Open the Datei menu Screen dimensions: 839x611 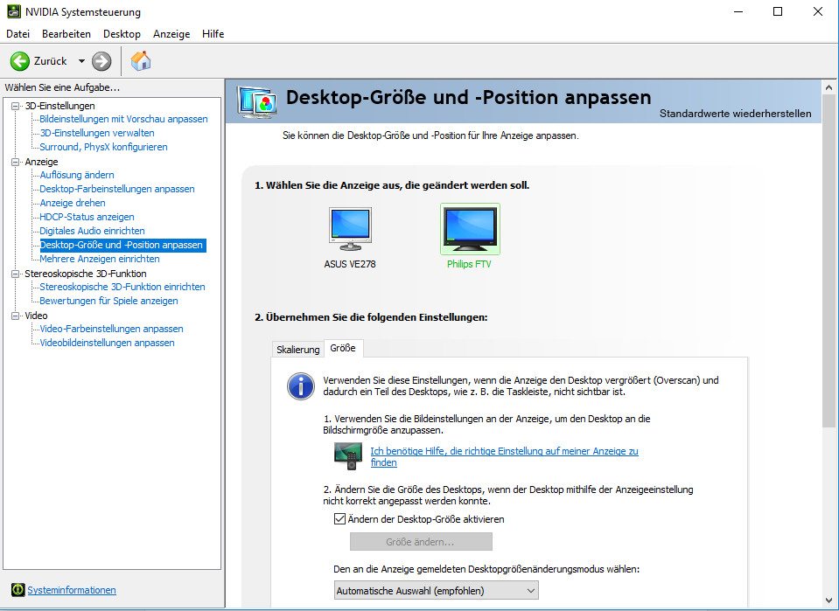[x=17, y=34]
